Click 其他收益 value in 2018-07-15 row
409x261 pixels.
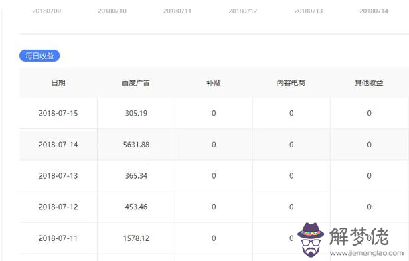[x=369, y=113]
